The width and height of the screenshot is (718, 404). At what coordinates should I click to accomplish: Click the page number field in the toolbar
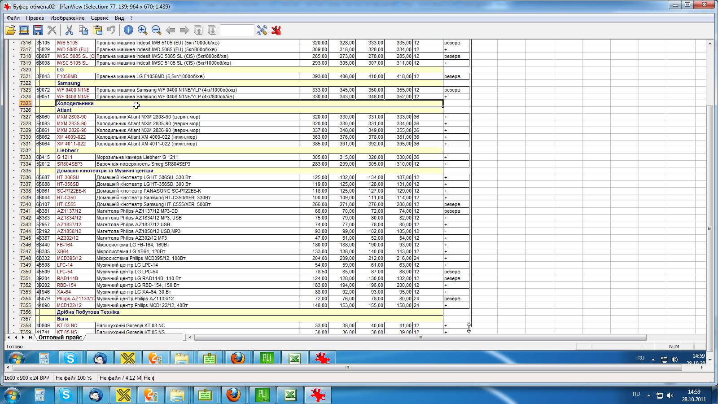pos(237,30)
